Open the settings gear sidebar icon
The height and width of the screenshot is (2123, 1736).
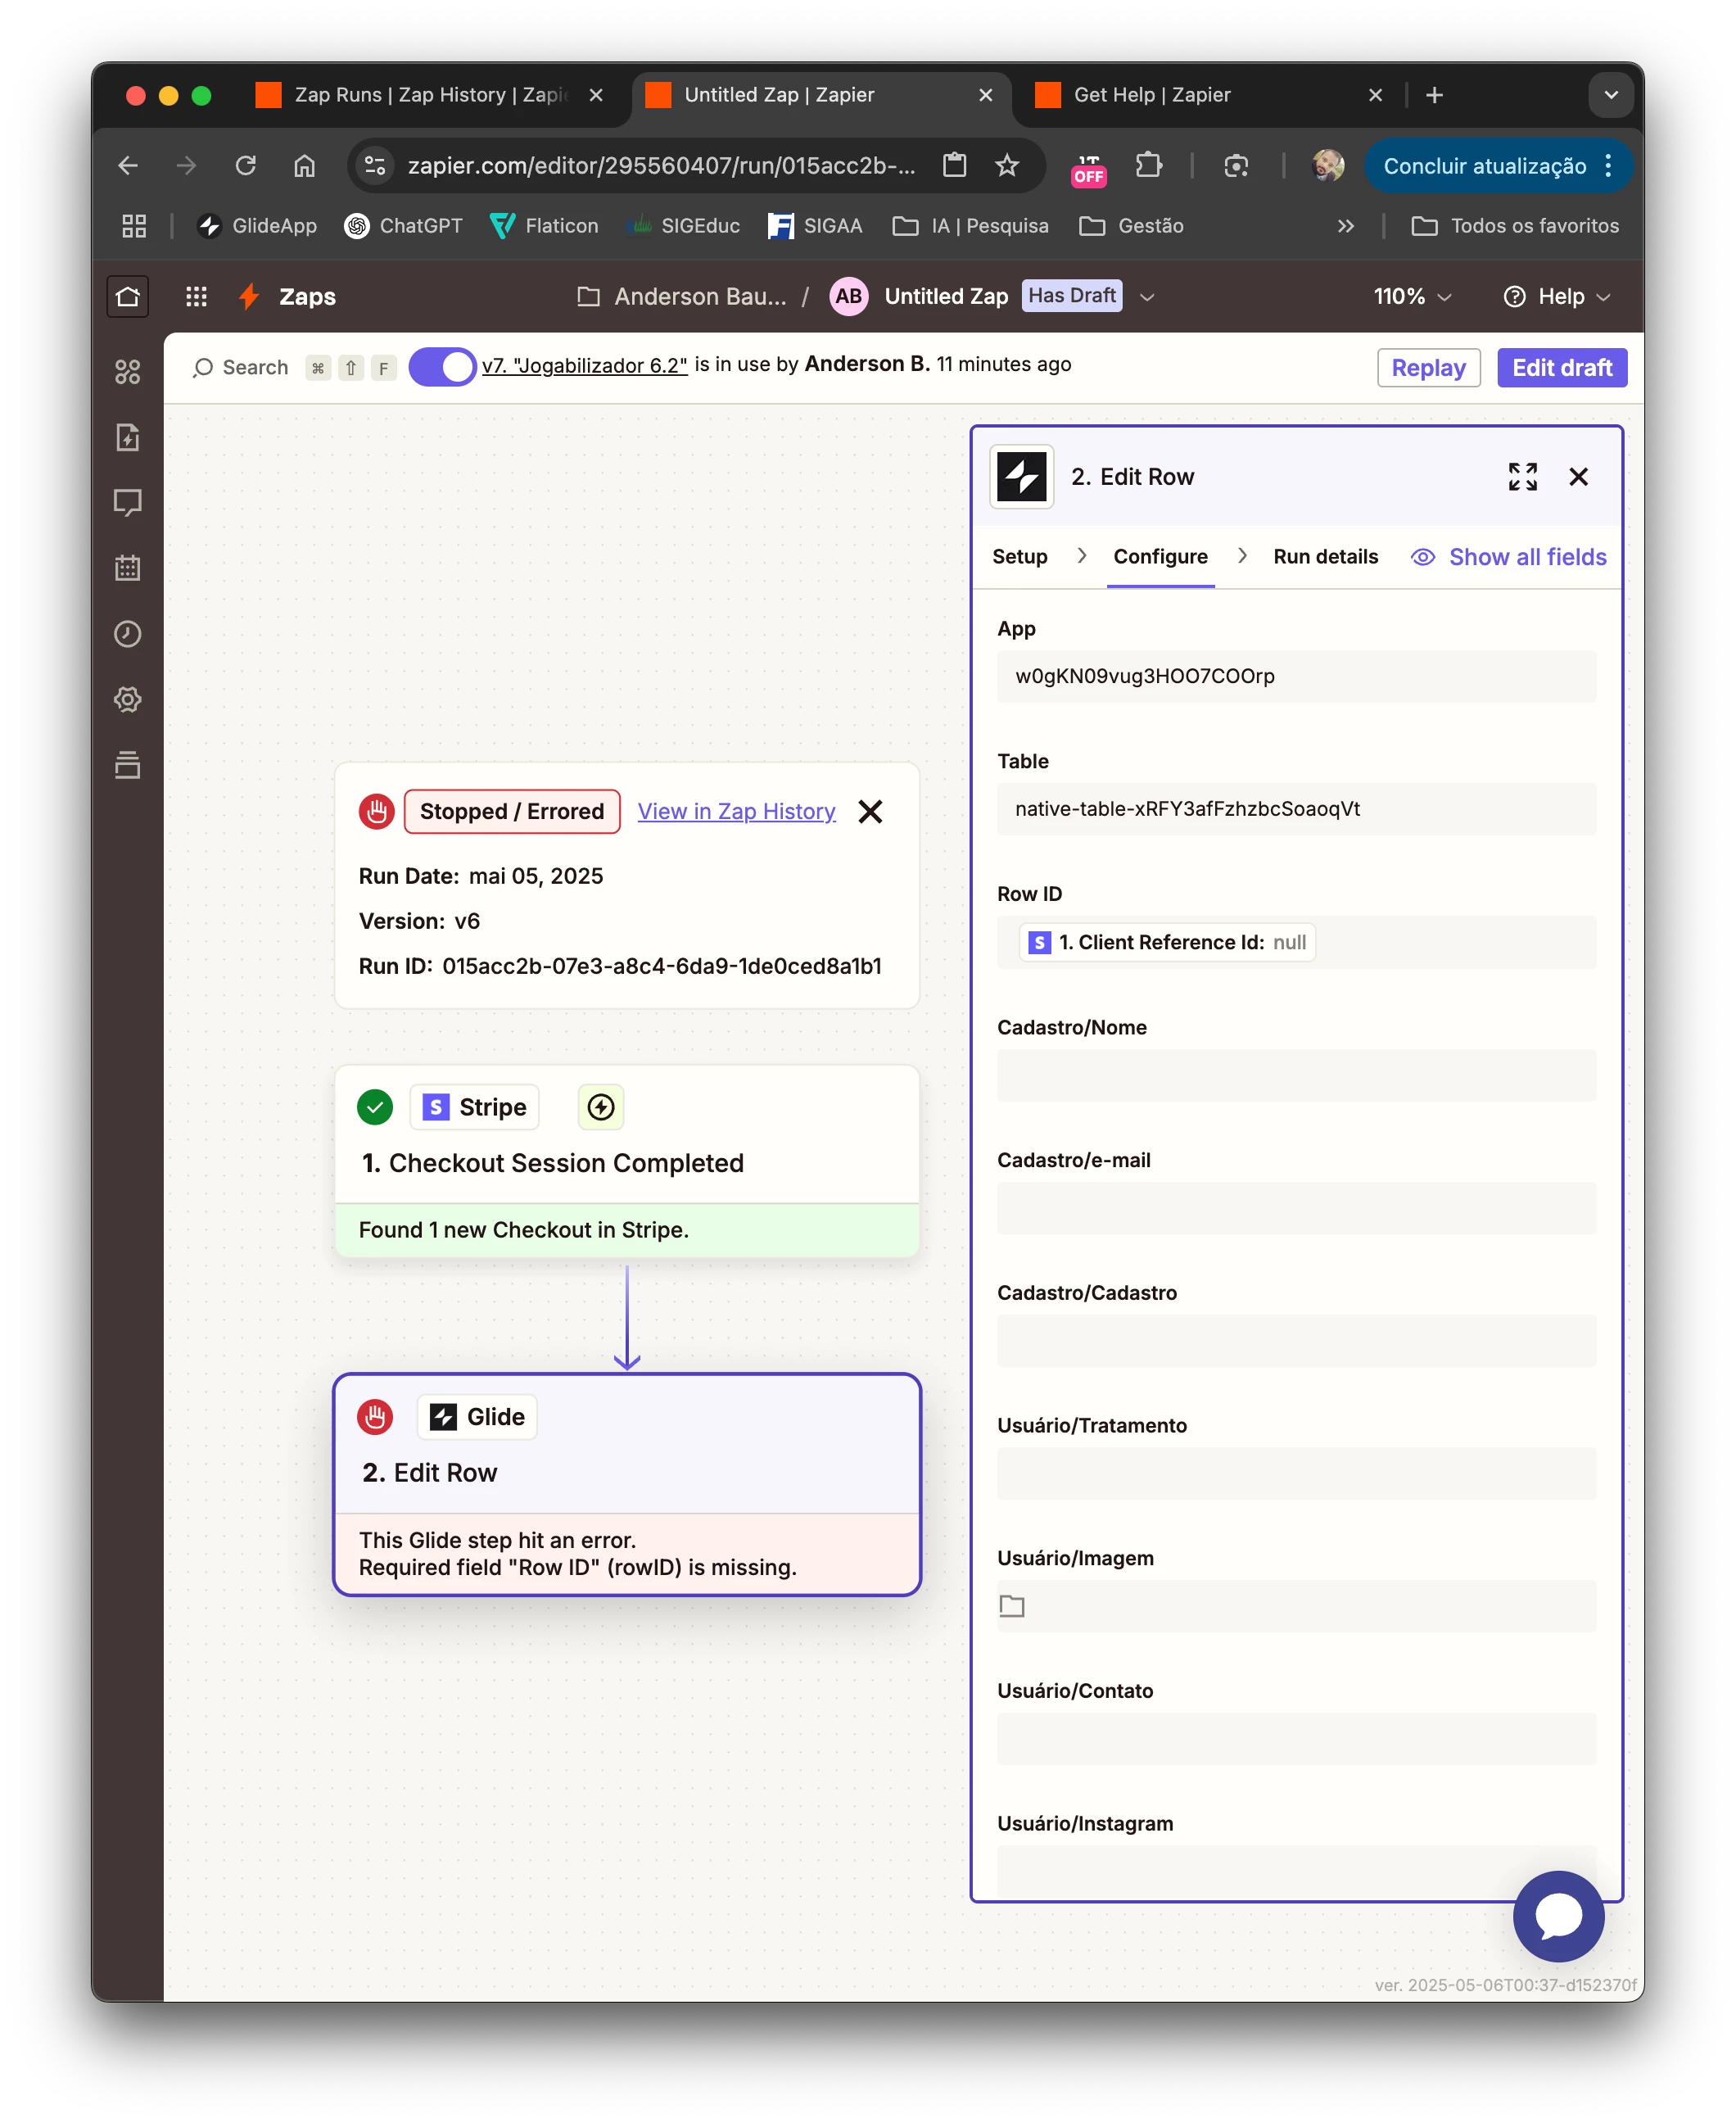pyautogui.click(x=128, y=699)
